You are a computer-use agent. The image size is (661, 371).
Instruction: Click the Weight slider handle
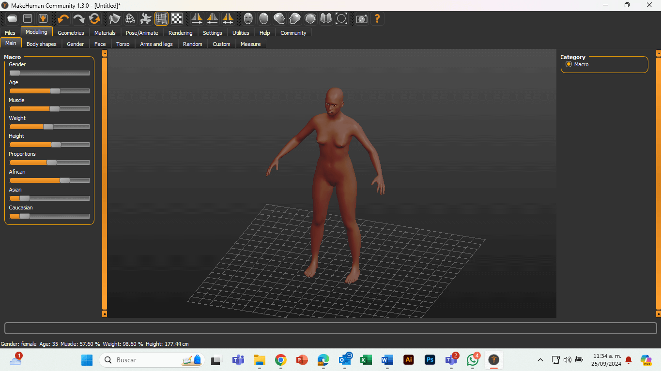point(48,127)
